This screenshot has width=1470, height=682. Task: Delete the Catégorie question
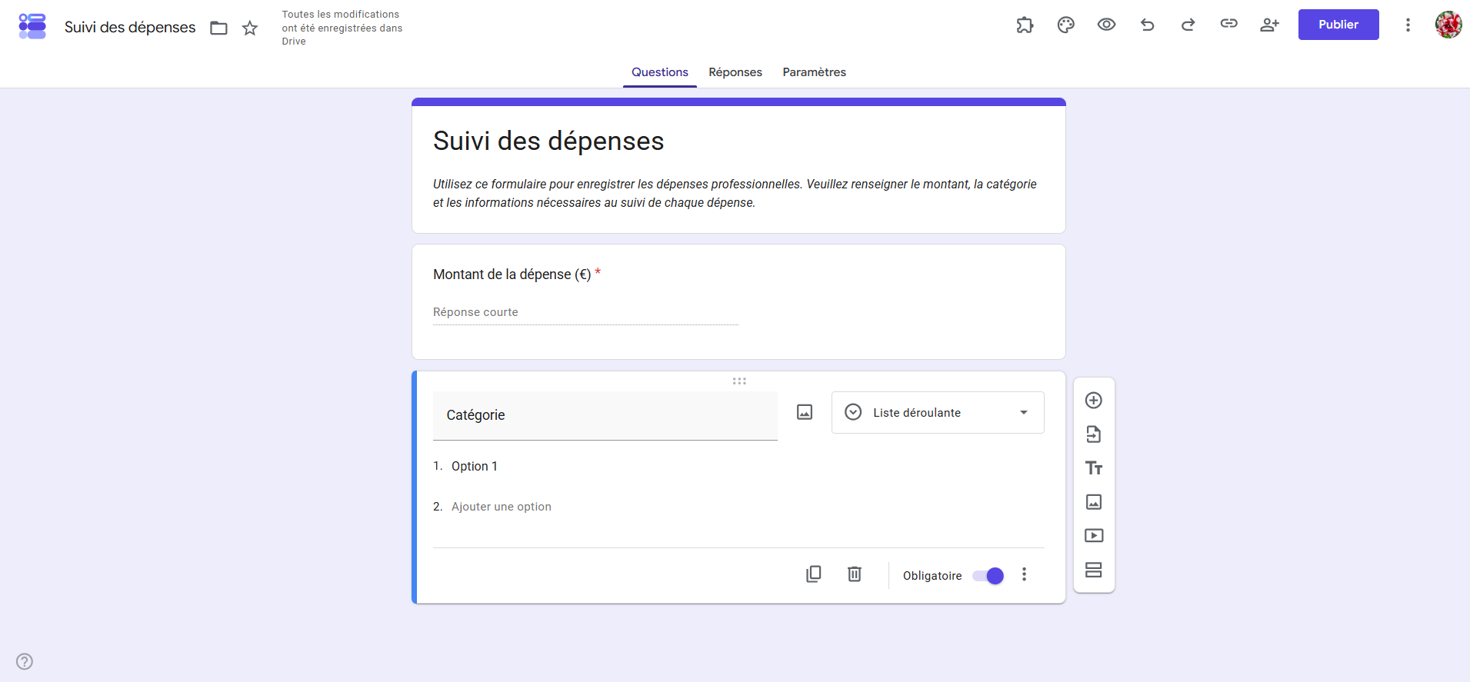pos(854,574)
